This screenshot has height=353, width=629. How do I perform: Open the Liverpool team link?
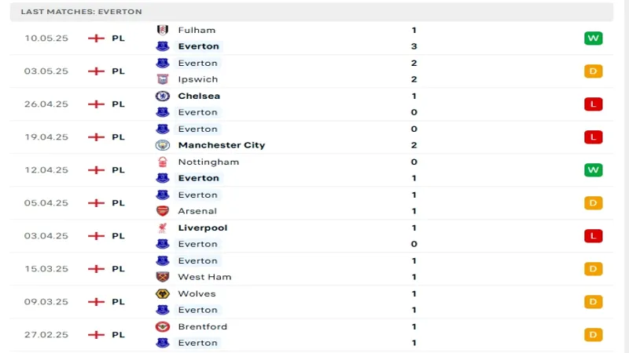203,227
